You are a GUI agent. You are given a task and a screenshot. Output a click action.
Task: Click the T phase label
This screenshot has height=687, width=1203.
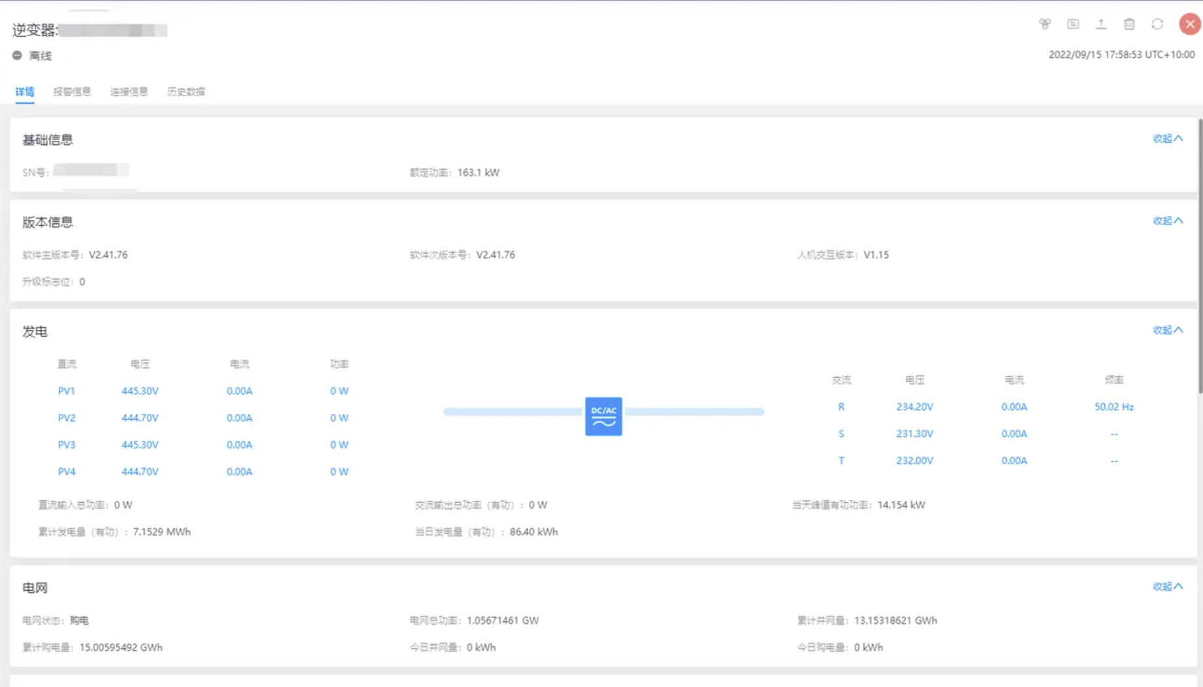[x=841, y=460]
